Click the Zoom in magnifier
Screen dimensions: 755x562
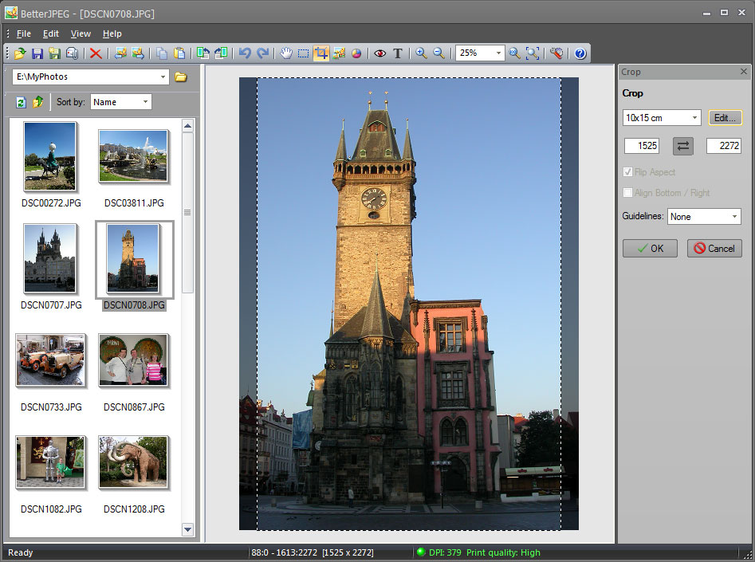pos(421,53)
